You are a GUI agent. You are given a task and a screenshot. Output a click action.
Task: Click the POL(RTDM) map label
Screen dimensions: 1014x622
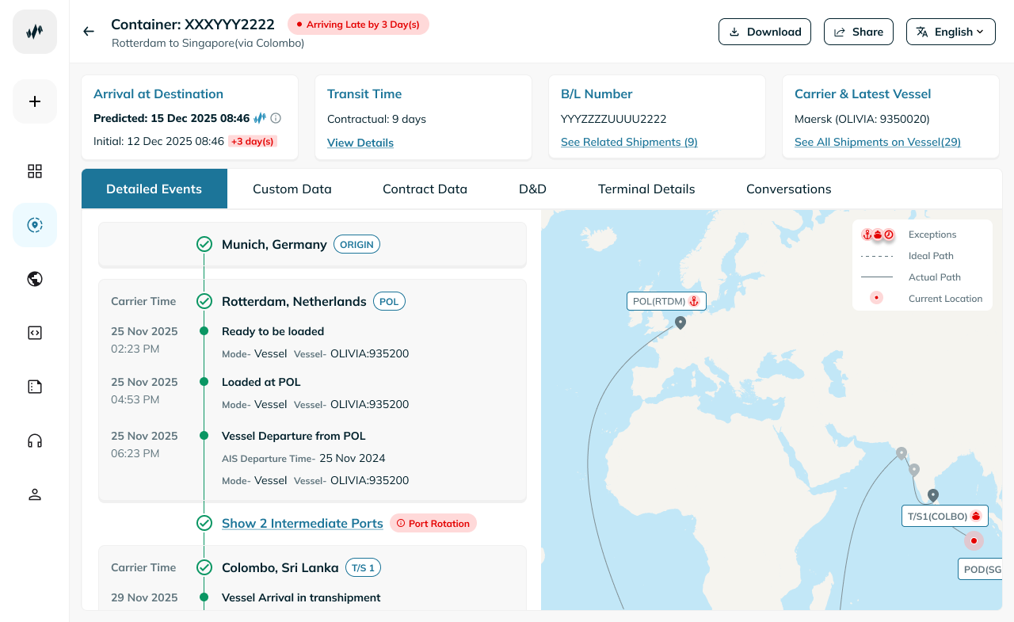tap(666, 301)
